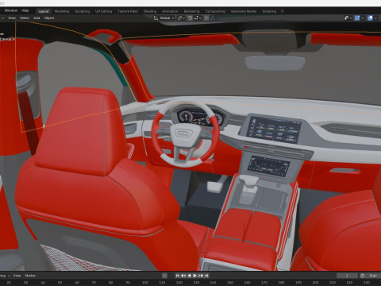381x286 pixels.
Task: Select the center dashboard touchscreen
Action: click(x=274, y=129)
